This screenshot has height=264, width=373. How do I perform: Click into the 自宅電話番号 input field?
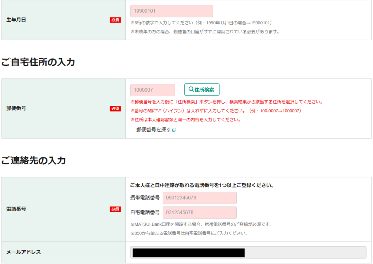pyautogui.click(x=200, y=212)
